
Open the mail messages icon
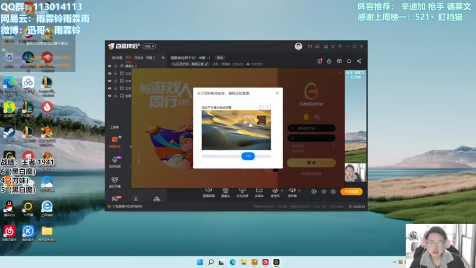click(x=310, y=46)
